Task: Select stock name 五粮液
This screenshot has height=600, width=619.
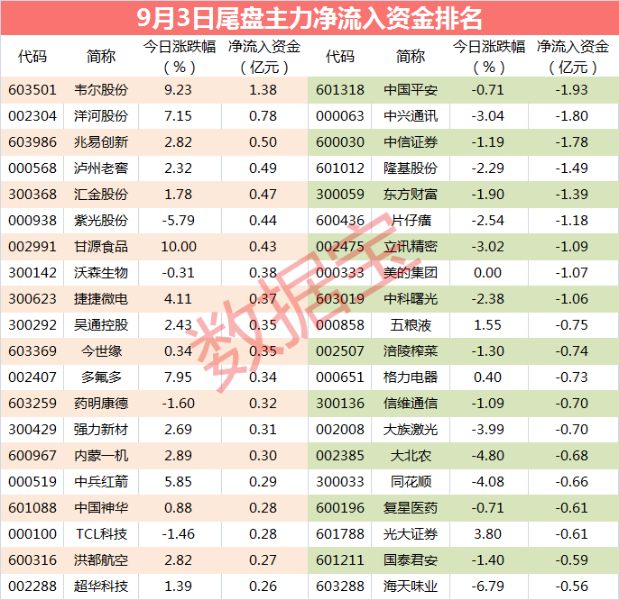Action: [x=411, y=325]
